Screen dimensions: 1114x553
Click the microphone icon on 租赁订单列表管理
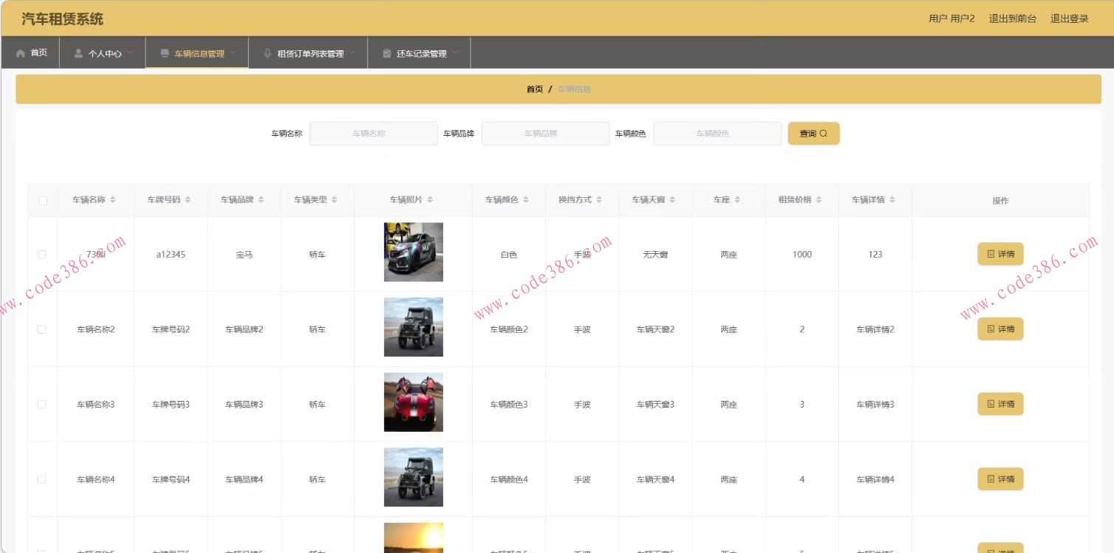click(x=267, y=52)
